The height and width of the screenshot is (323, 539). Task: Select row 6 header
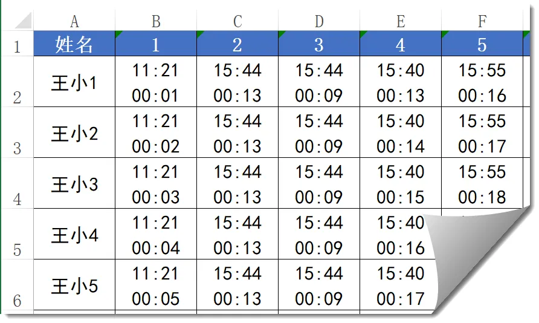point(17,285)
